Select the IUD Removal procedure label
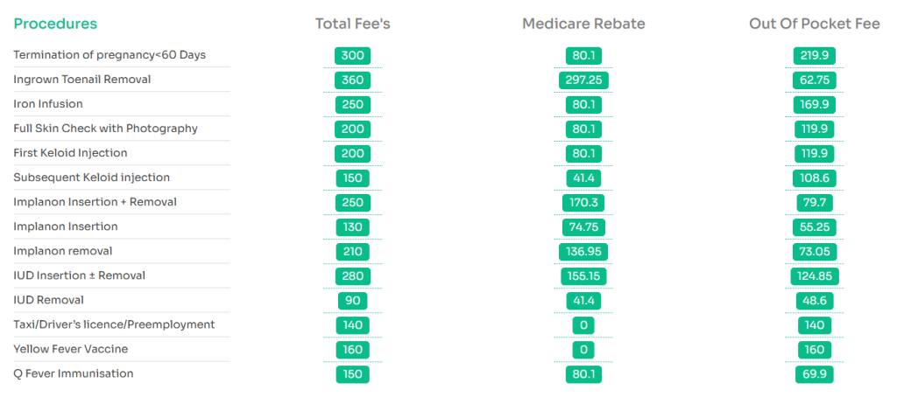Image resolution: width=897 pixels, height=397 pixels. click(48, 300)
